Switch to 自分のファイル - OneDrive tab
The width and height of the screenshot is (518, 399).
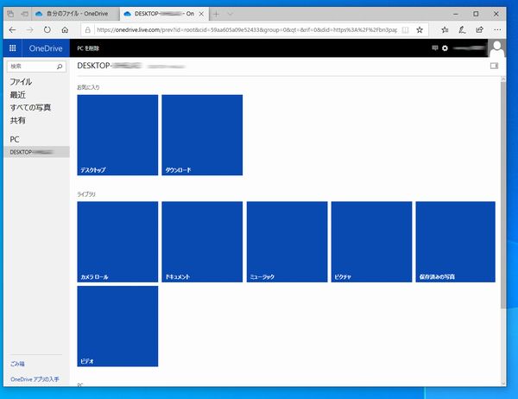click(76, 14)
